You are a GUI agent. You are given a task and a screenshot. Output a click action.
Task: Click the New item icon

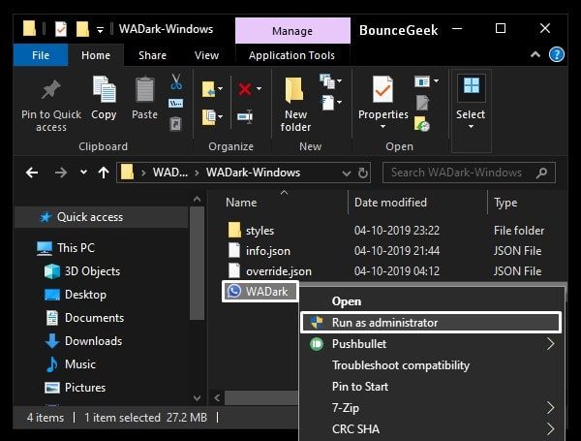tap(327, 81)
